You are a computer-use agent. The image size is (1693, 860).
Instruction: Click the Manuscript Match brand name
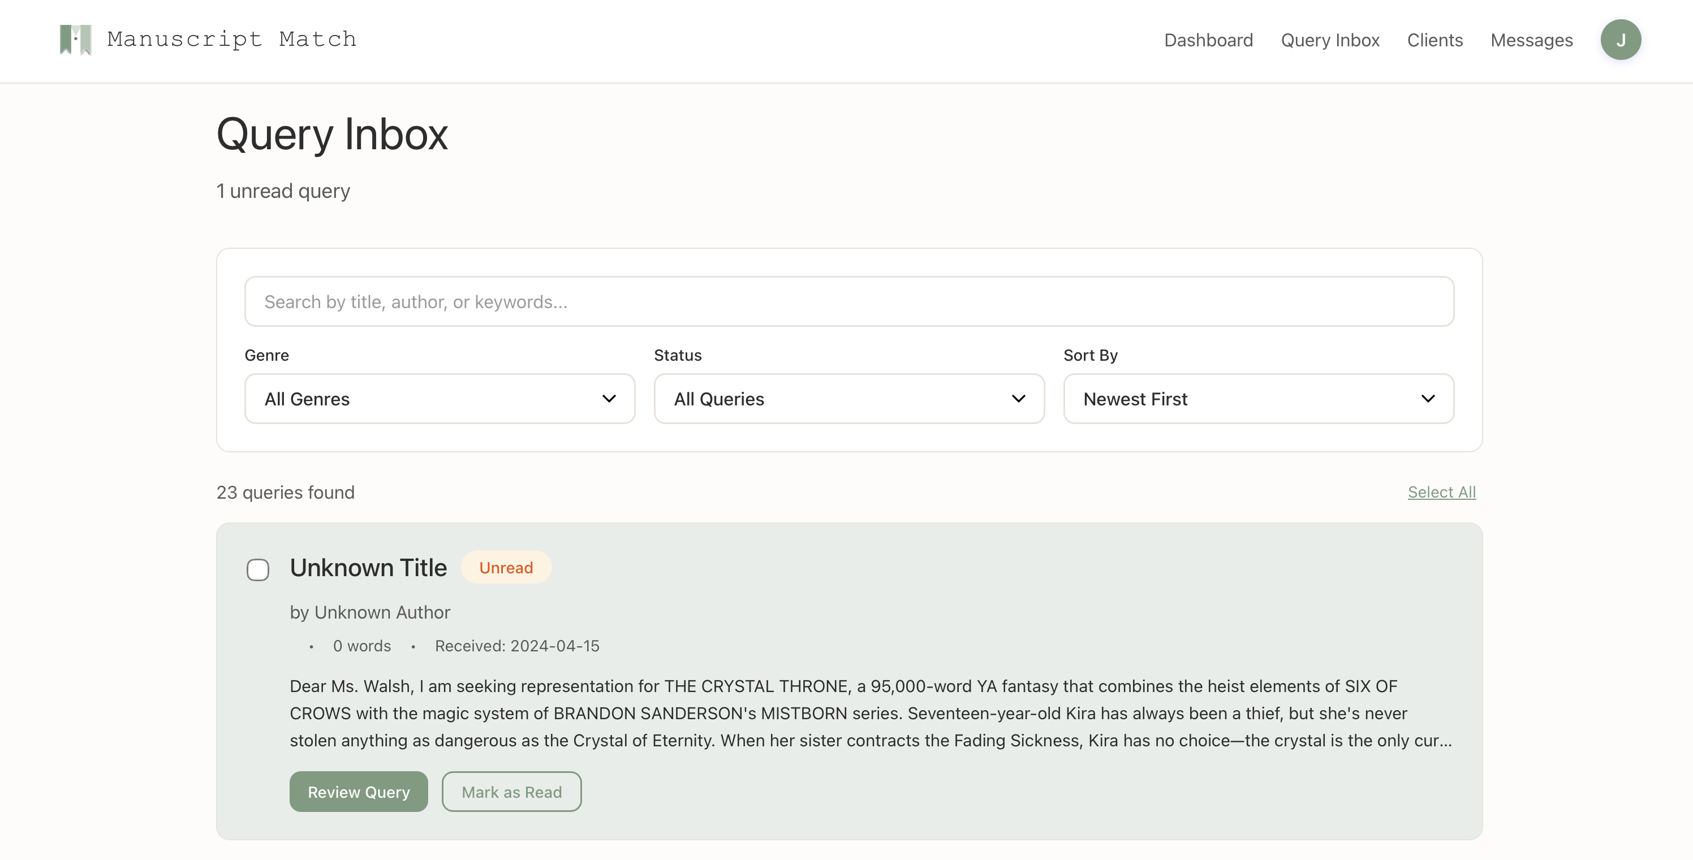[232, 40]
